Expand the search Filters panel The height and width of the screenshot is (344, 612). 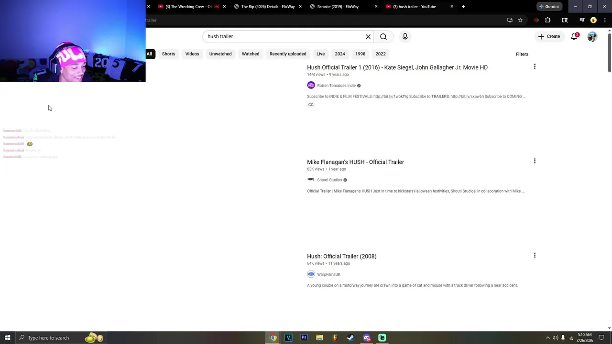[x=522, y=54]
